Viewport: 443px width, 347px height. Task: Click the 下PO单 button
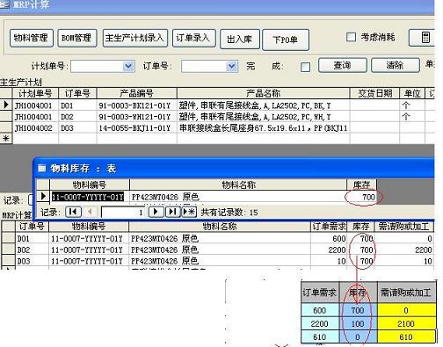point(286,40)
